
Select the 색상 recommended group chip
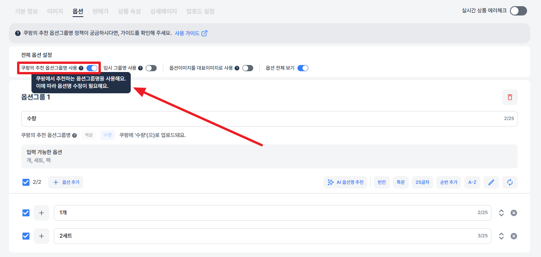pyautogui.click(x=88, y=135)
